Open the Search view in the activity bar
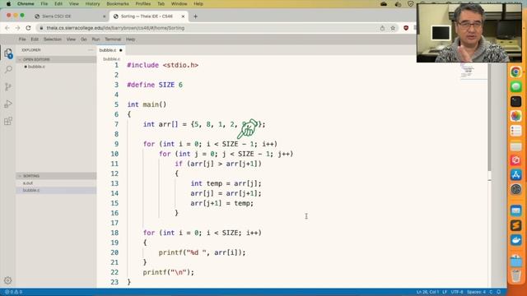This screenshot has width=527, height=296. pos(8,69)
